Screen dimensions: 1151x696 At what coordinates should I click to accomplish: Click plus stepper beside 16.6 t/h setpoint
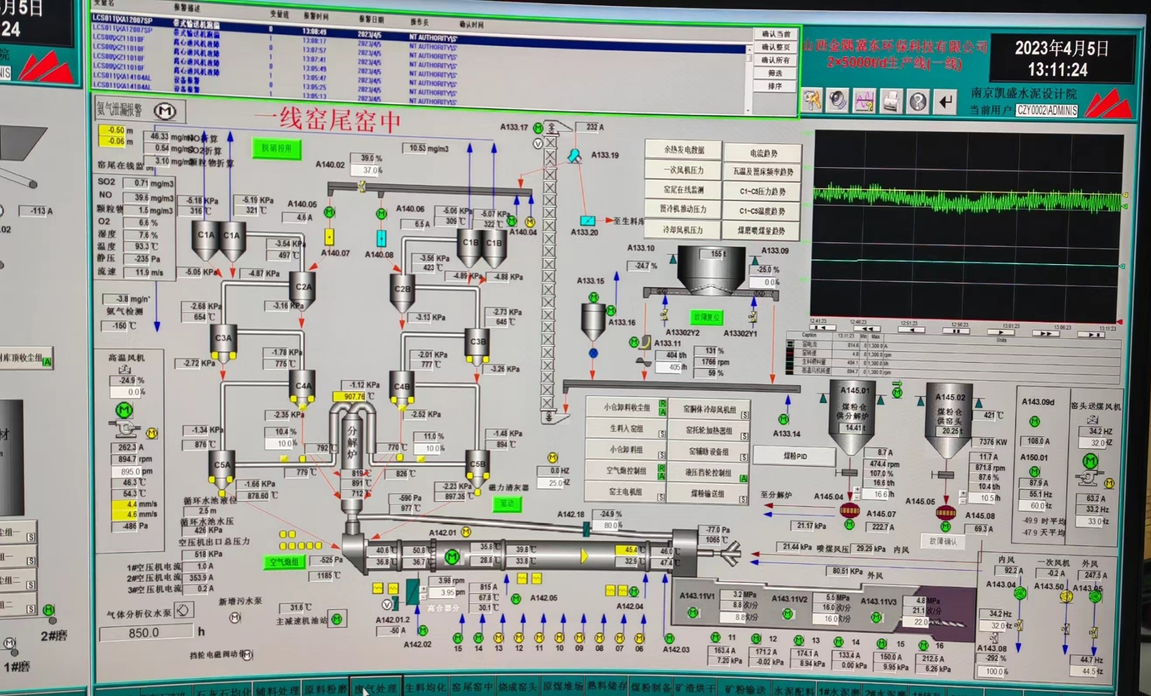pos(856,491)
